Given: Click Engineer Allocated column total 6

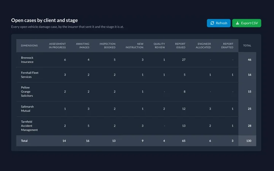Looking at the screenshot, I should point(210,141).
